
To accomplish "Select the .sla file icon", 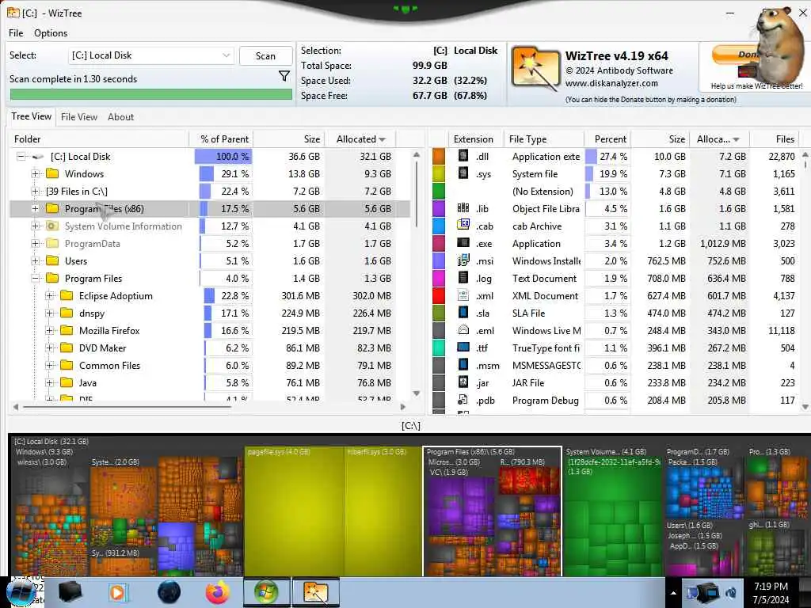I will 463,312.
